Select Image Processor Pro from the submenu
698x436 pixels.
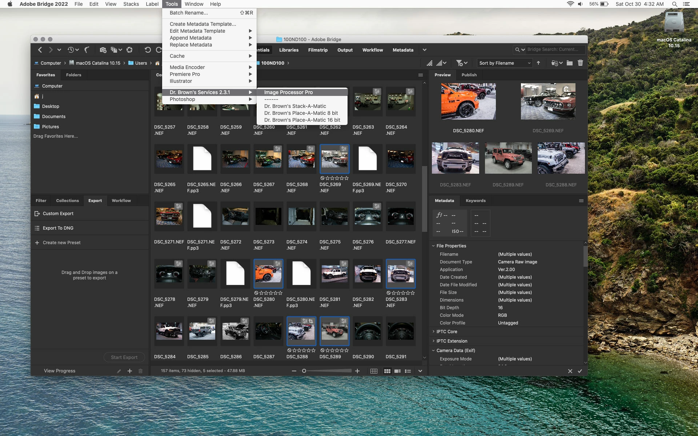tap(288, 92)
